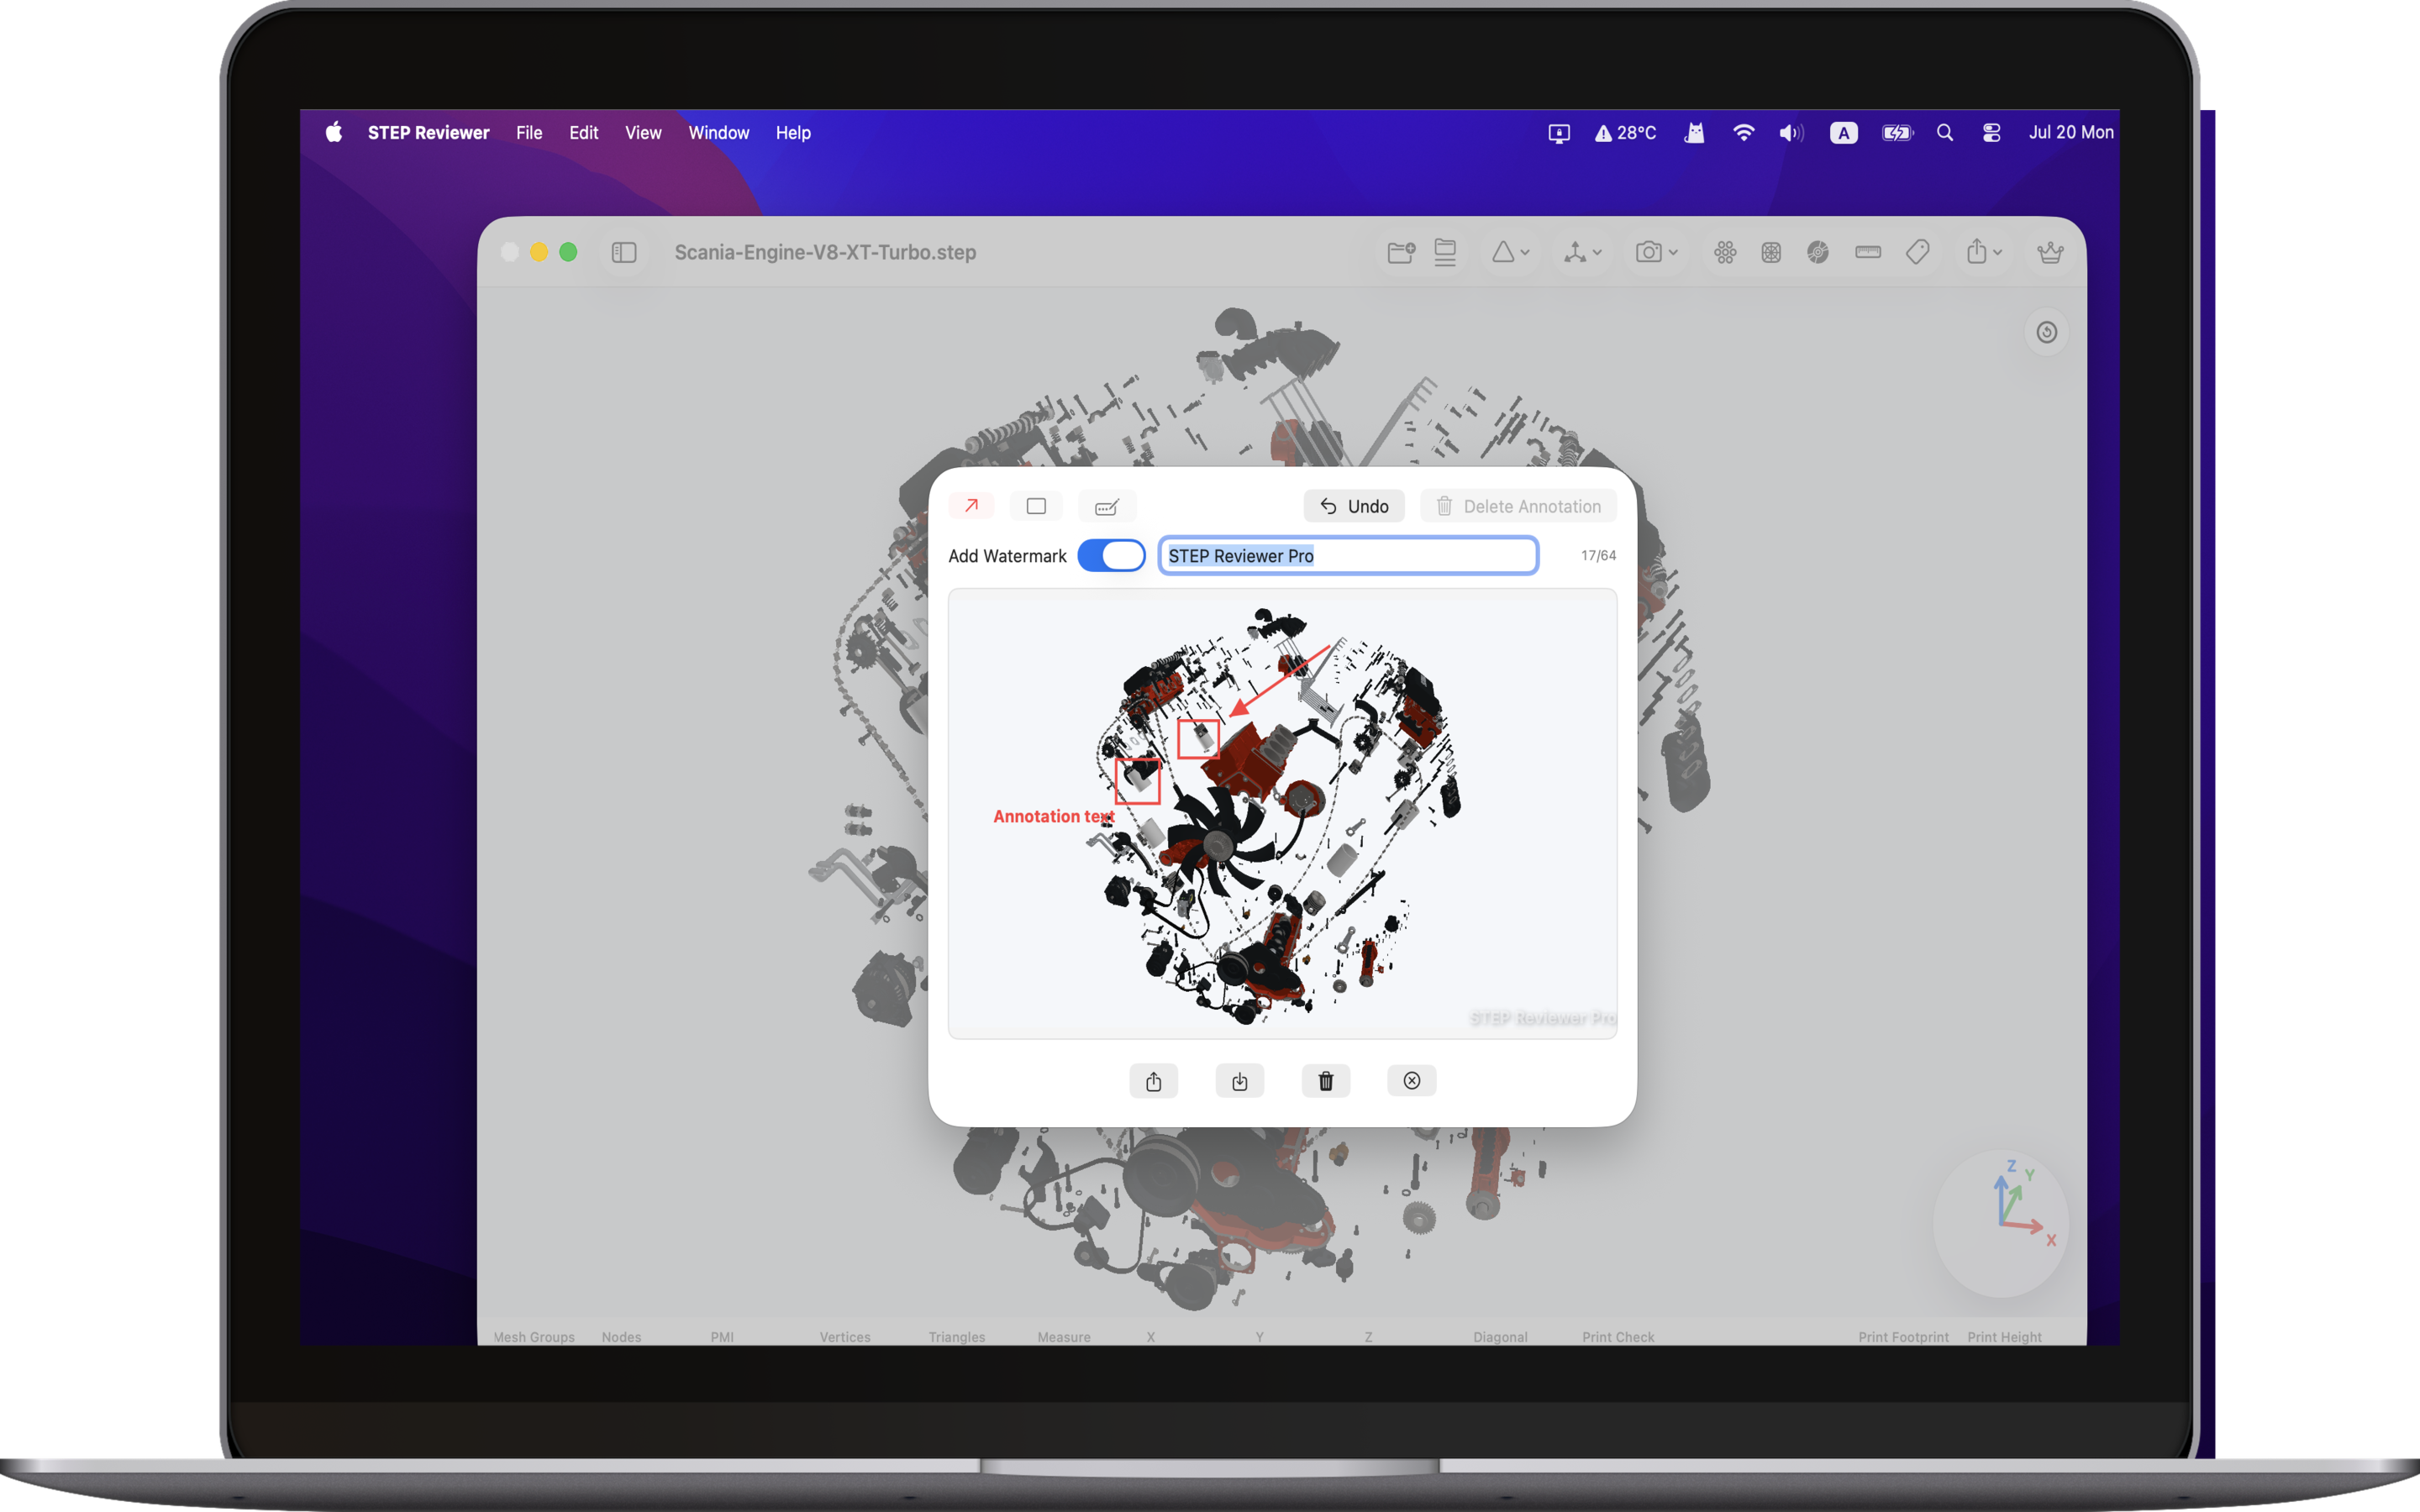Click the 28°C temperature warning item

coord(1625,132)
